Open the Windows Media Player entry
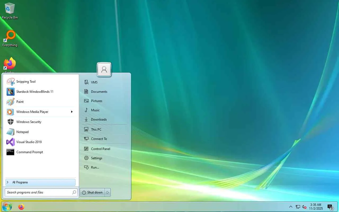Screen dimensions: 339x212 point(41,112)
